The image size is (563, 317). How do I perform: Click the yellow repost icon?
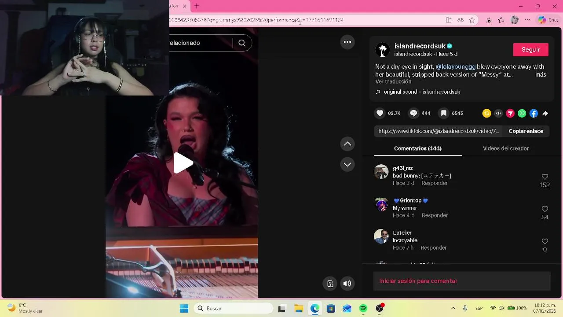click(486, 113)
